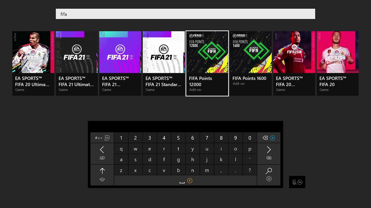Click the period key
The image size is (371, 208).
(235, 170)
